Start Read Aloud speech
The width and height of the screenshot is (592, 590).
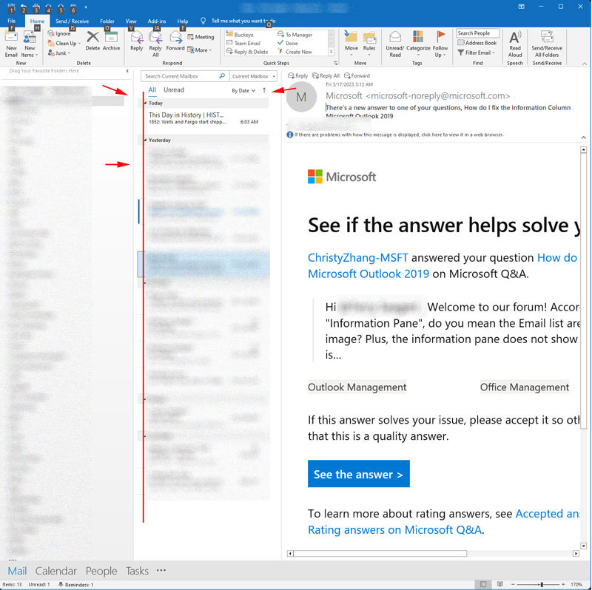pos(515,44)
